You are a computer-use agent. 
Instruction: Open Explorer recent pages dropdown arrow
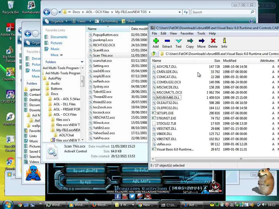pyautogui.click(x=60, y=12)
